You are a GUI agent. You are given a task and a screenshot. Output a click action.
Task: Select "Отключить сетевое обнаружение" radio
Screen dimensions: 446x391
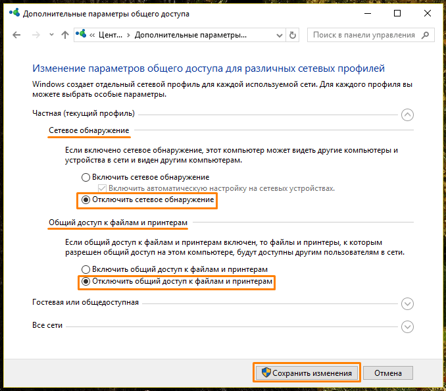[x=86, y=199]
